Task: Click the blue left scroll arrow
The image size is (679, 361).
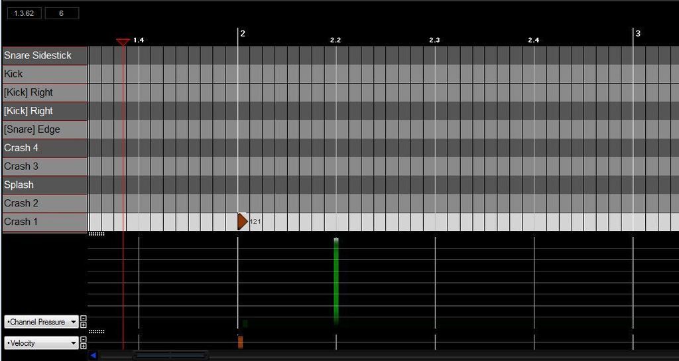Action: click(x=93, y=356)
